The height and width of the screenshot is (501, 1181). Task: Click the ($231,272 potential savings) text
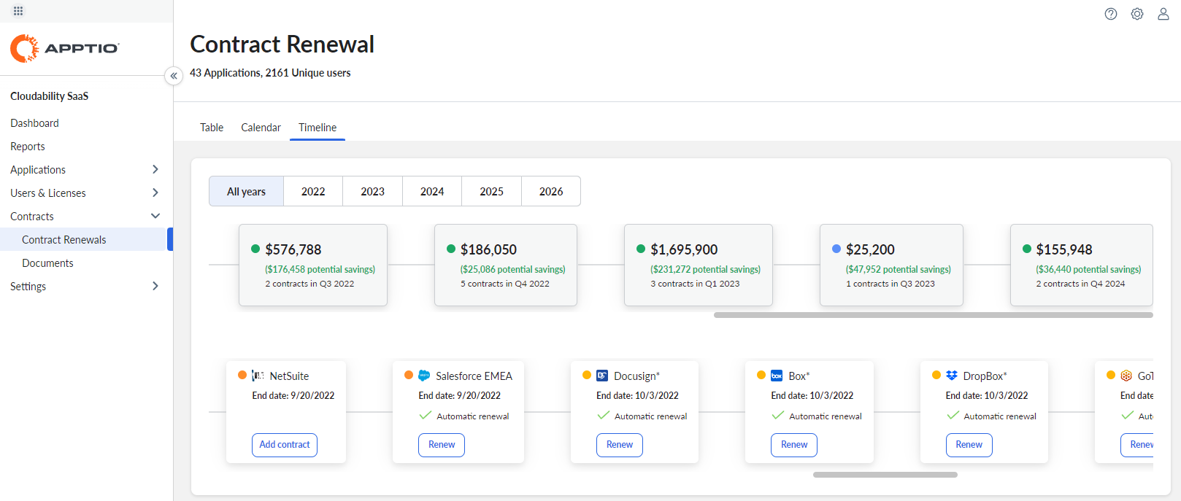(706, 269)
